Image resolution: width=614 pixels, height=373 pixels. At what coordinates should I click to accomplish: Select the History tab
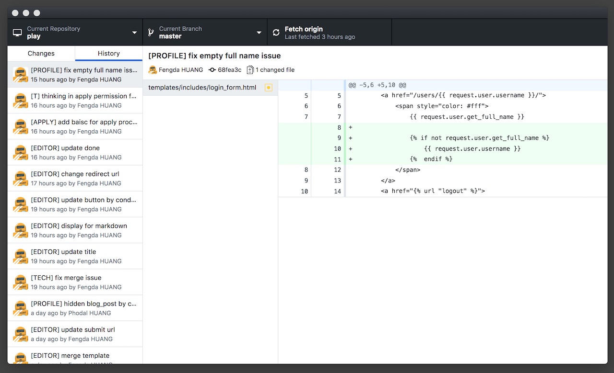click(x=109, y=54)
